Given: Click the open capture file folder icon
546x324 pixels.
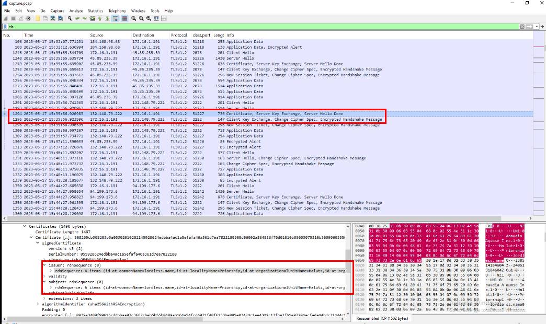Looking at the screenshot, I should [x=38, y=18].
